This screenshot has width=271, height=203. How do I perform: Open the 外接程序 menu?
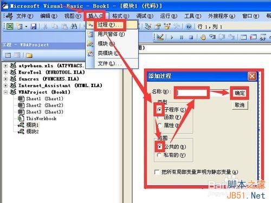coord(222,16)
